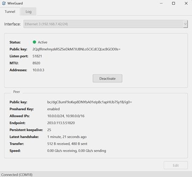Switch to the Log tab

coord(29,11)
